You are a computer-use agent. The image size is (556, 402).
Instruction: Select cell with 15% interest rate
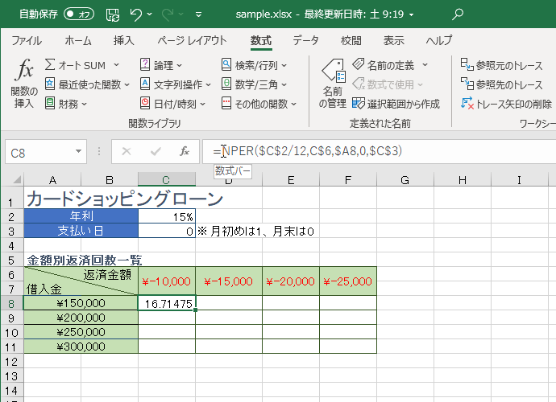point(167,216)
